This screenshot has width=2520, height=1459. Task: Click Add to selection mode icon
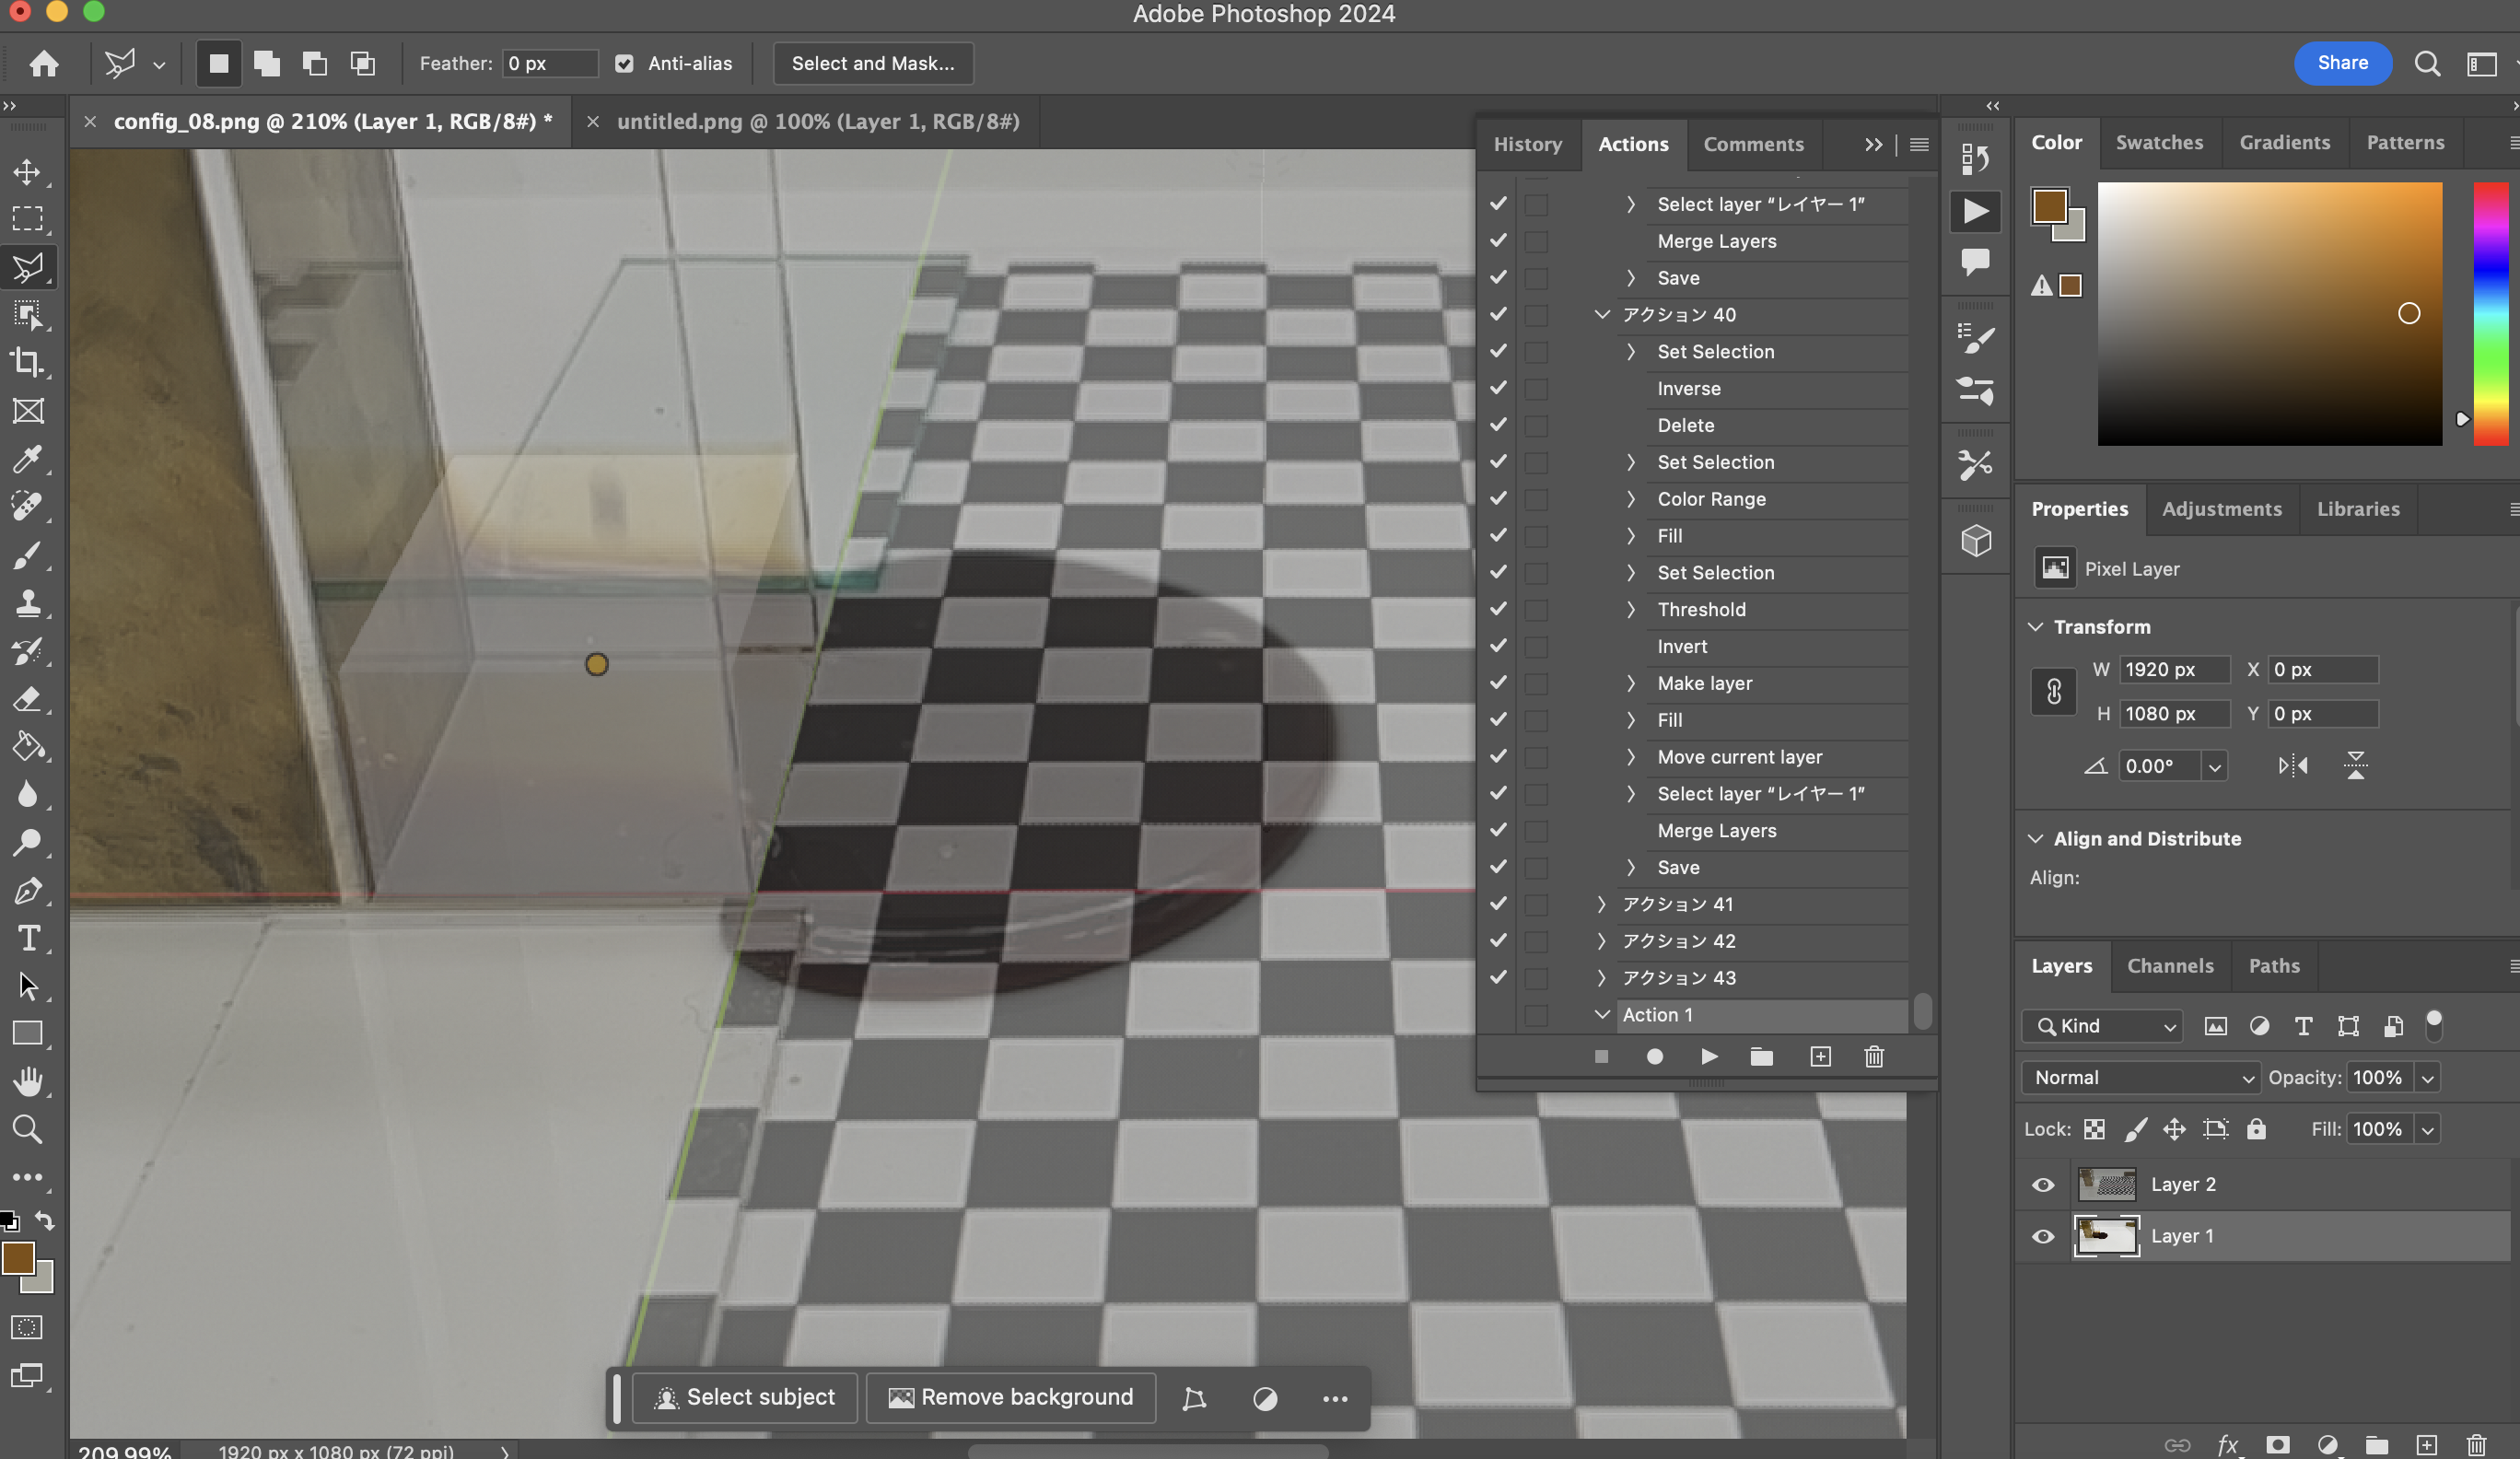click(x=266, y=64)
